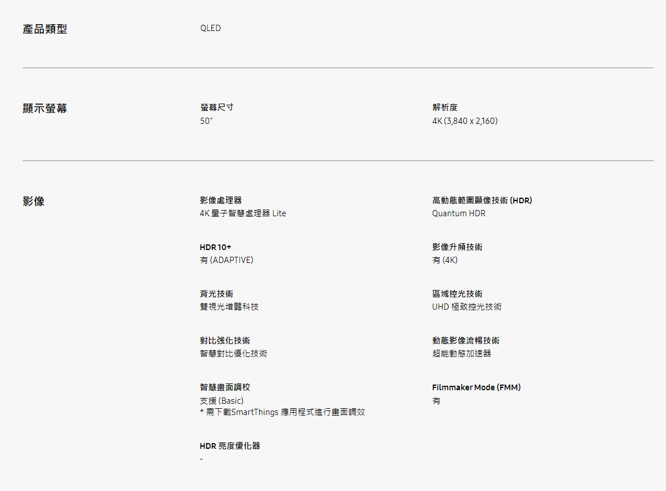Select the QLED product type value
The image size is (666, 491).
210,28
